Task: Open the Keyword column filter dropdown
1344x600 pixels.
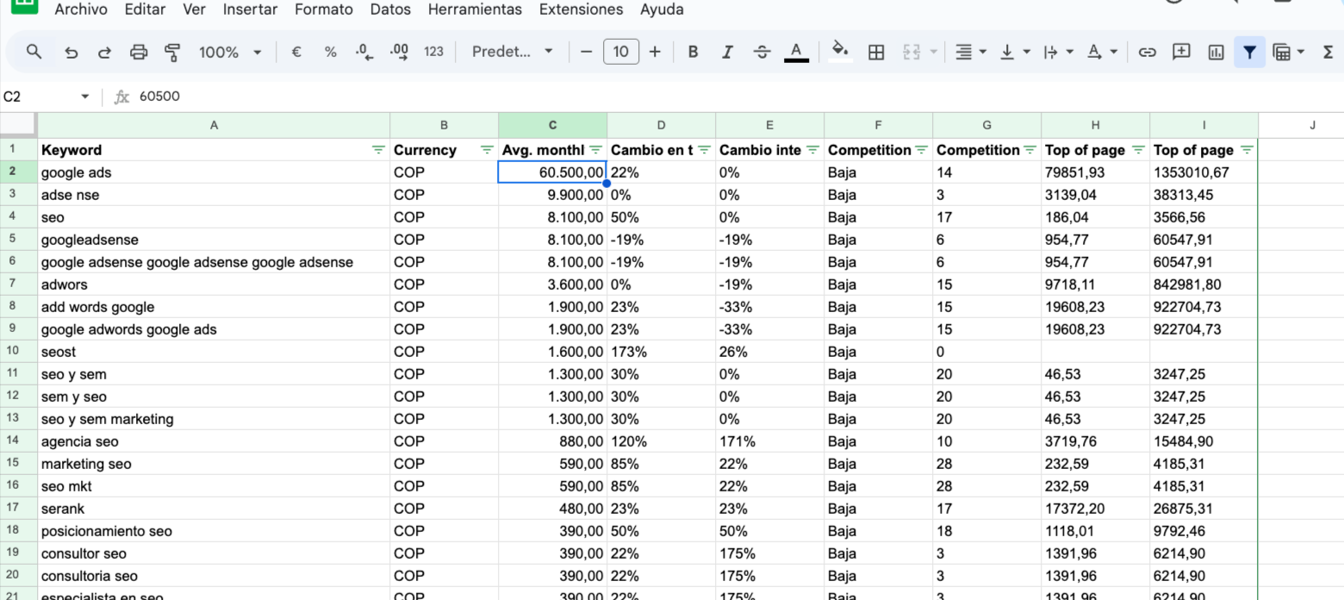Action: click(377, 150)
